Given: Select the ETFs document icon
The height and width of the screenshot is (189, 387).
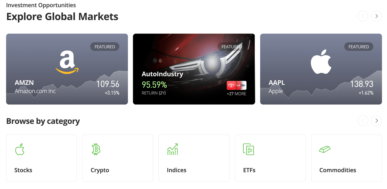Looking at the screenshot, I should (249, 149).
